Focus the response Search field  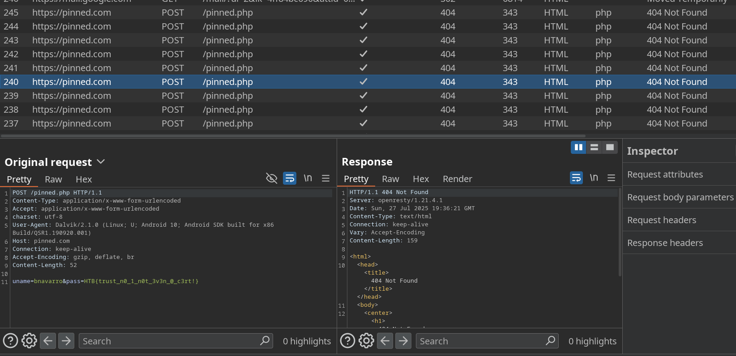click(x=487, y=341)
